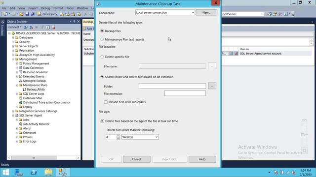This screenshot has width=316, height=177.
Task: Select Search folder and delete files option
Action: [x=102, y=77]
